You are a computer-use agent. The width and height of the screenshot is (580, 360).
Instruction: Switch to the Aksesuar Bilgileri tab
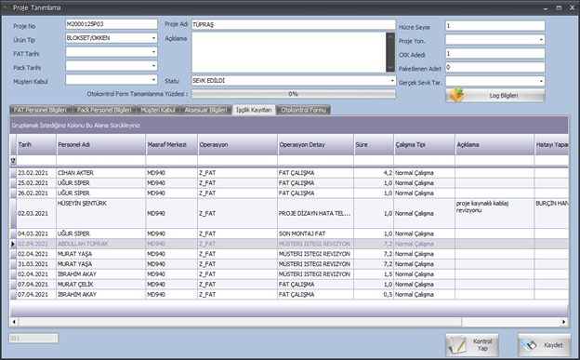(x=205, y=110)
